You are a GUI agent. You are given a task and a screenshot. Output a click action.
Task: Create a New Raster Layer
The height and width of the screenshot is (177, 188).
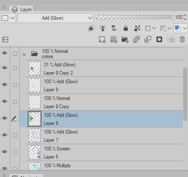102,40
